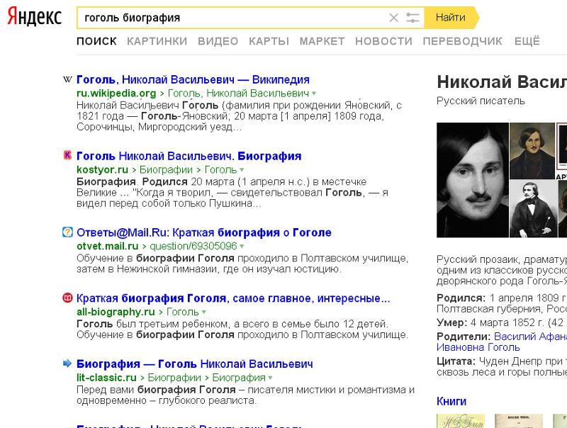Click the ru.wikipedia.org green URL
This screenshot has height=428, width=567.
point(116,94)
